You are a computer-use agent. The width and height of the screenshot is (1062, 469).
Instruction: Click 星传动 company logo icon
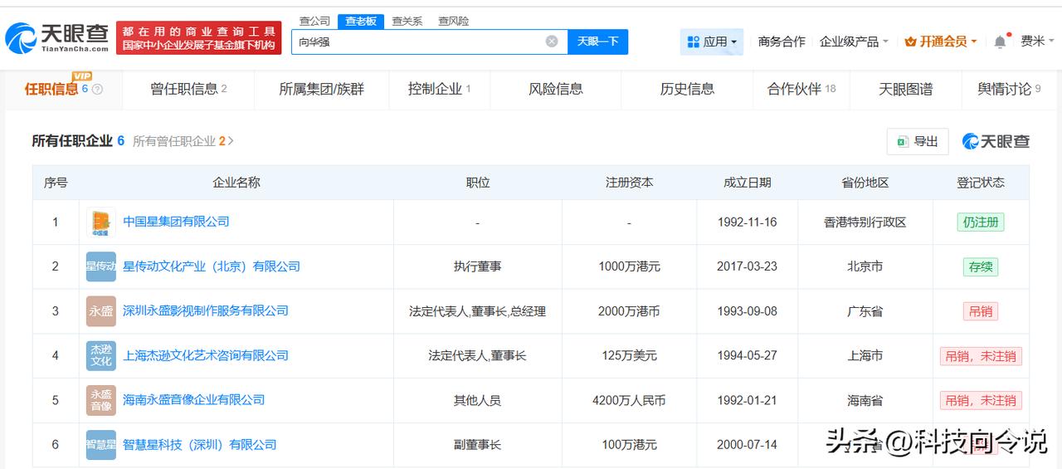(x=101, y=267)
